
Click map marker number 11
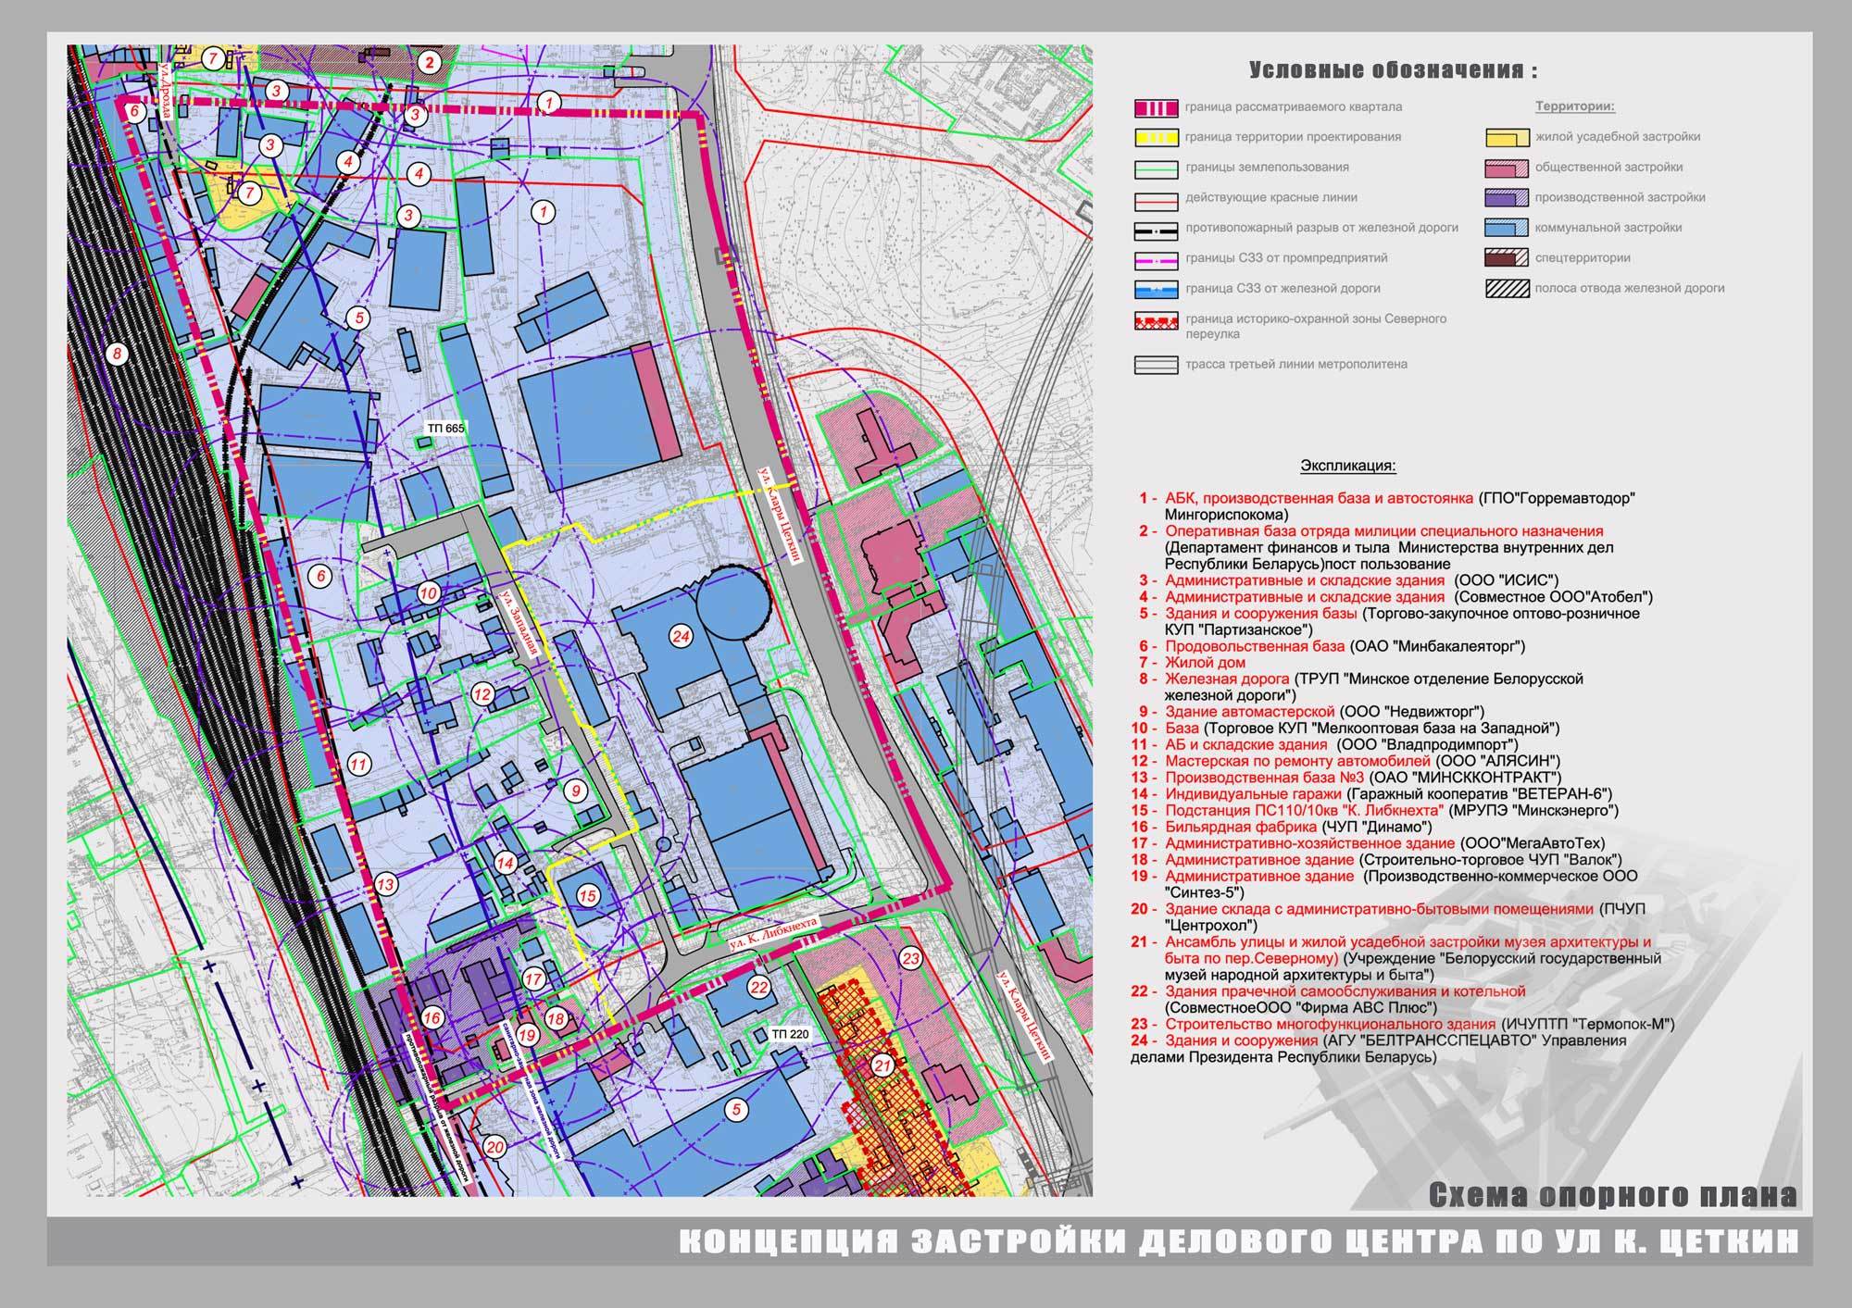tap(358, 765)
